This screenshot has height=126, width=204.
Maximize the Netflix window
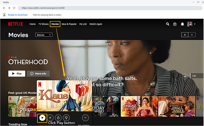pos(198,2)
